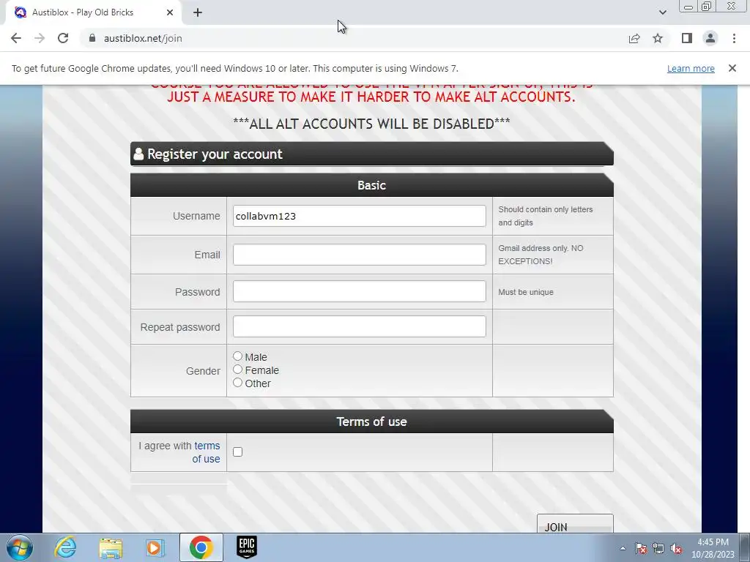Share this page icon in address bar
Image resolution: width=750 pixels, height=562 pixels.
[634, 38]
